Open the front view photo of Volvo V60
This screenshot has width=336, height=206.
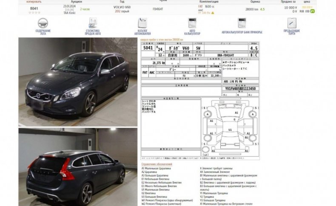pos(78,82)
